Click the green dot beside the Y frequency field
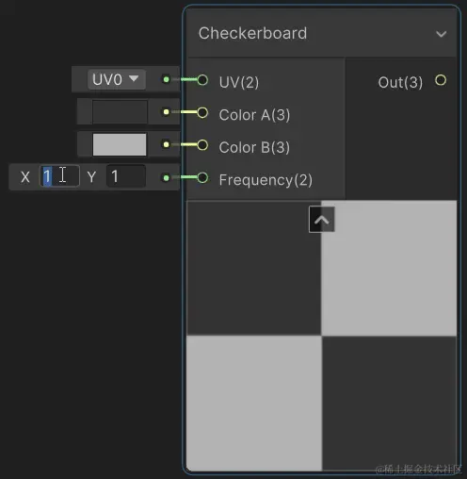The width and height of the screenshot is (467, 479). tap(167, 178)
